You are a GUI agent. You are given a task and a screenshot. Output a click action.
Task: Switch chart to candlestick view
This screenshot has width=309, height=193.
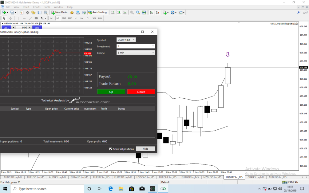pos(119,12)
